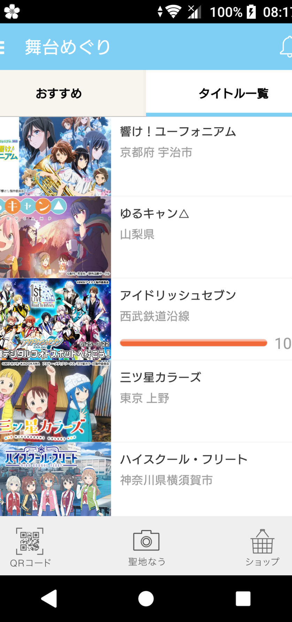Tap the Android back navigation button
This screenshot has width=292, height=622.
pos(49,599)
